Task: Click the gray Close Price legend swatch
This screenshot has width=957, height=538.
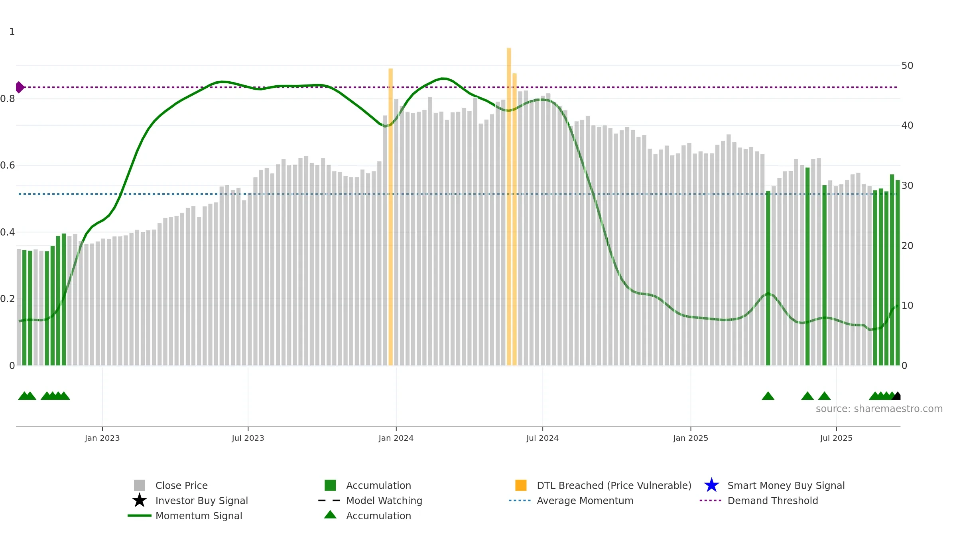Action: tap(140, 485)
